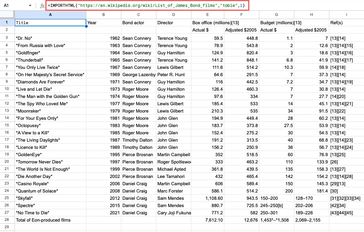
Task: Select the Ref(s) column header I
Action: (346, 15)
